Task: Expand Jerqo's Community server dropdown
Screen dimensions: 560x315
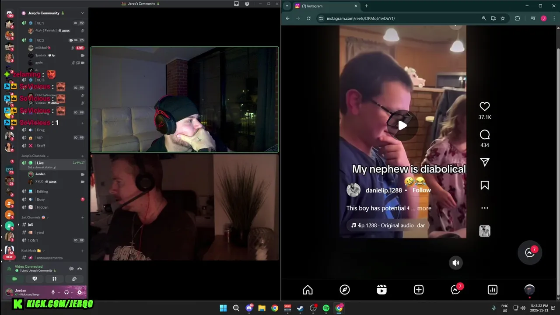Action: tap(83, 13)
